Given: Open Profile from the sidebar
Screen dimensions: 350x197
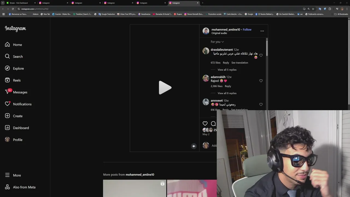Looking at the screenshot, I should [x=14, y=140].
